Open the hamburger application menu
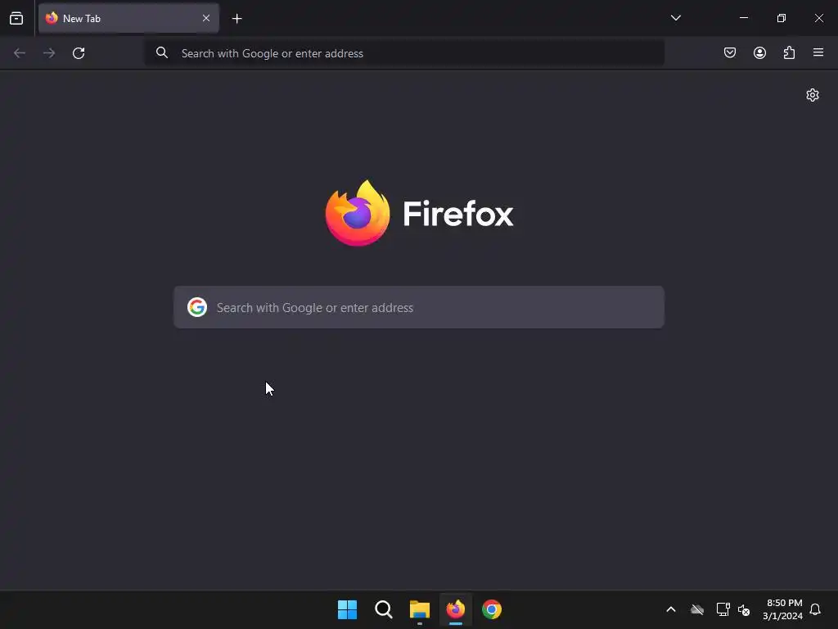The image size is (838, 629). click(818, 52)
